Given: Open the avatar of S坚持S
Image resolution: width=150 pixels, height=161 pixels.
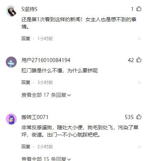Looking at the screenshot, I should coord(11,11).
